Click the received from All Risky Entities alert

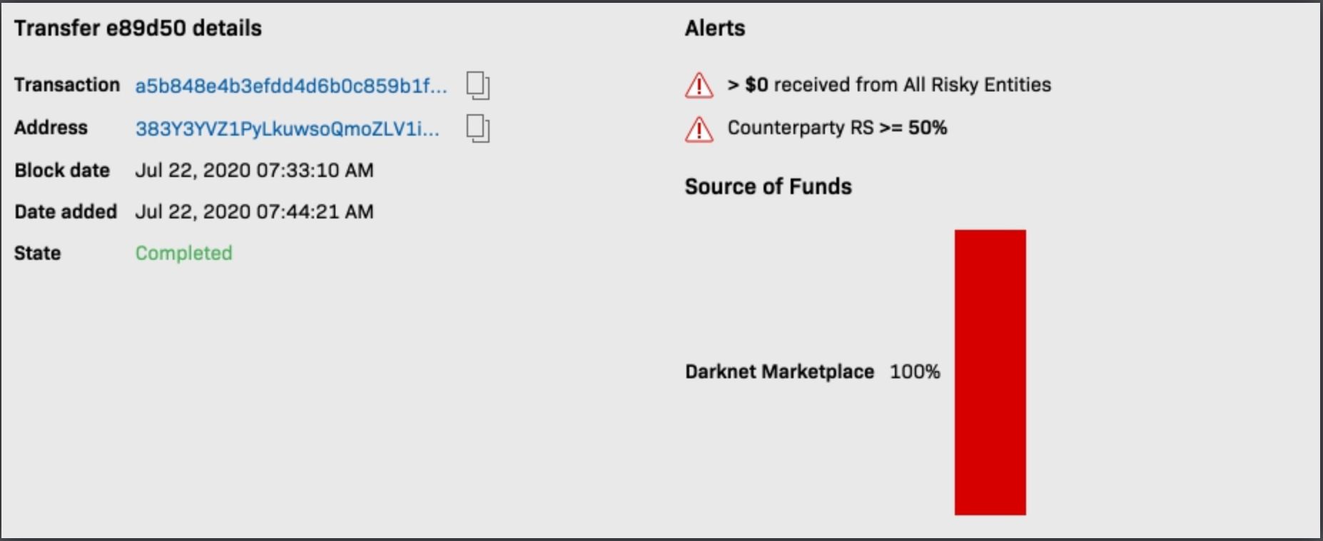tap(888, 85)
